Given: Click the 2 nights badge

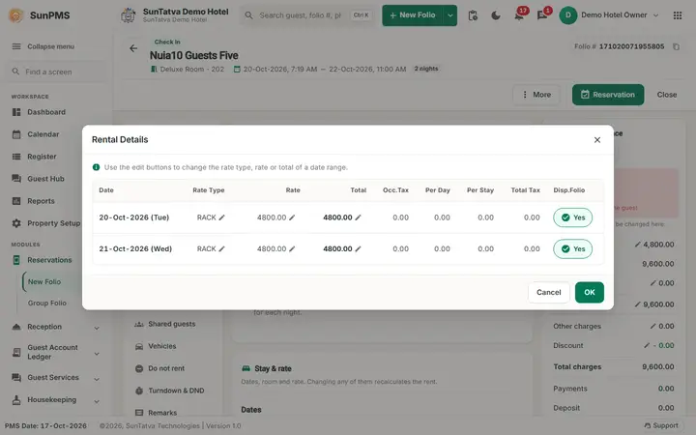Looking at the screenshot, I should click(x=426, y=69).
